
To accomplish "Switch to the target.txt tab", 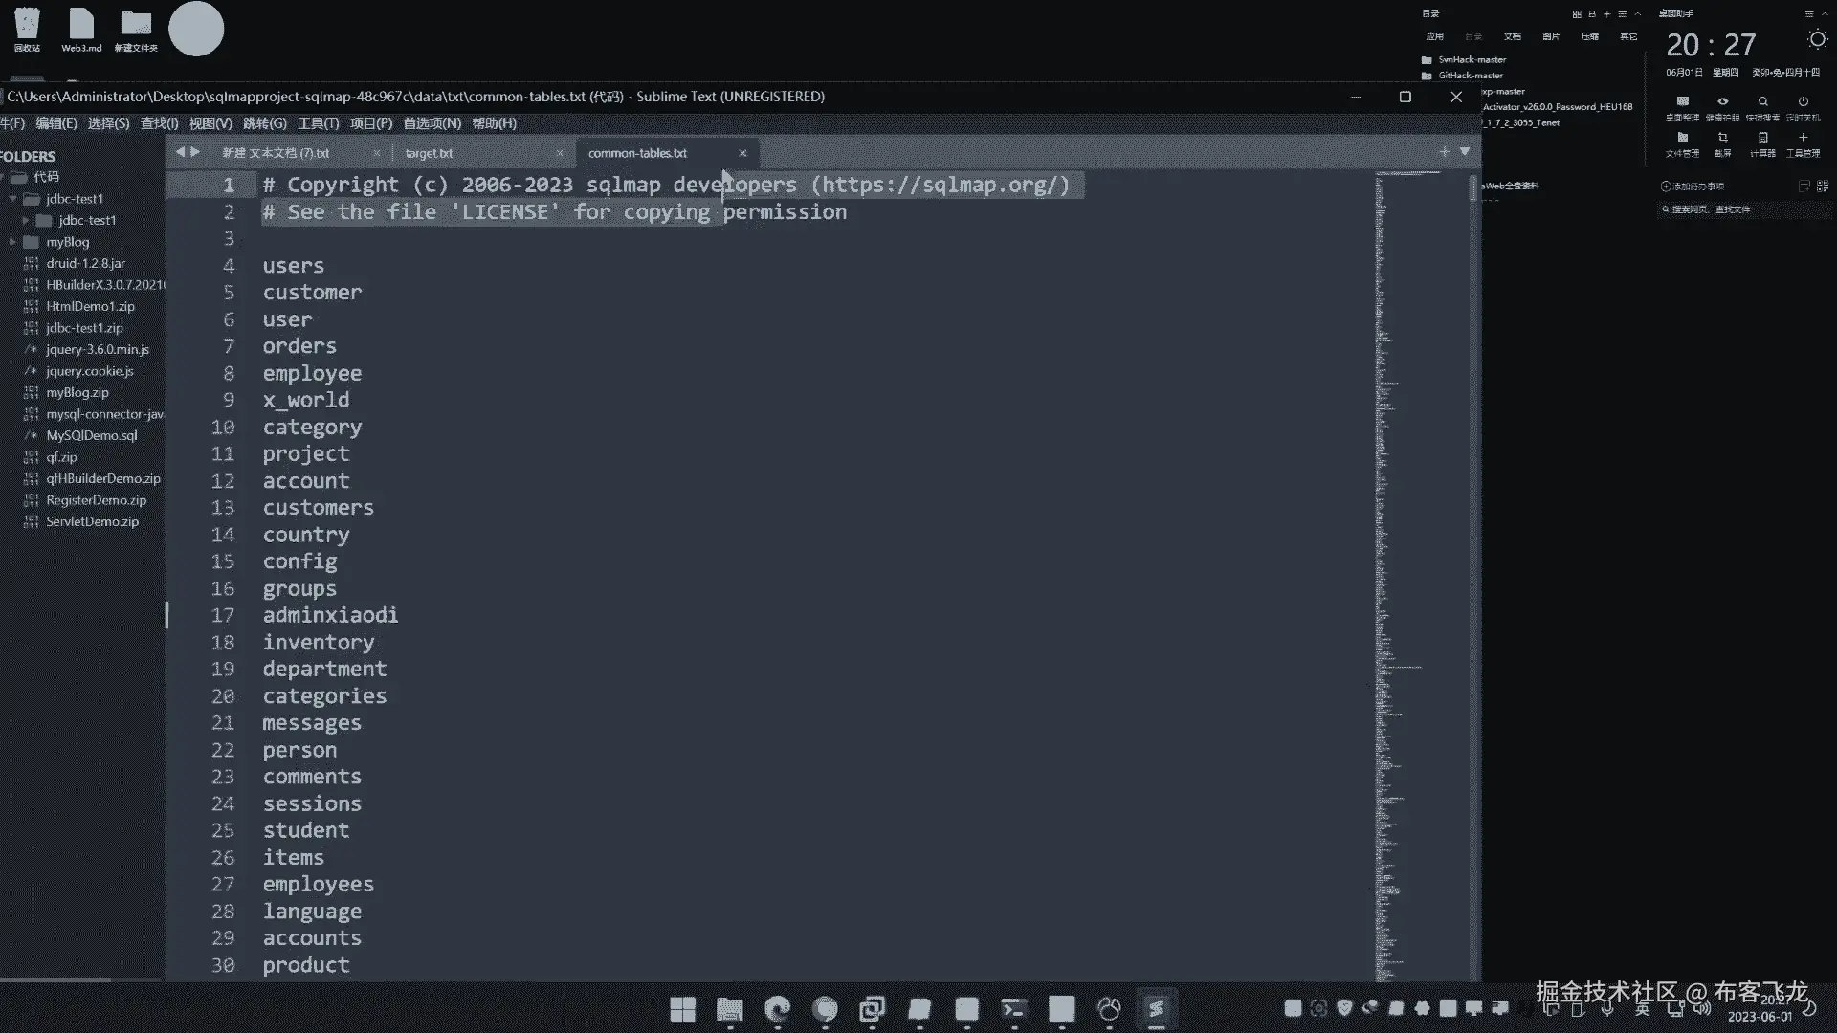I will tap(429, 153).
